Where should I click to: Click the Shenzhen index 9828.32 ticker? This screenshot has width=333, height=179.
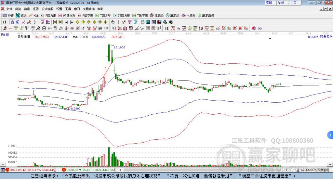[x=88, y=170]
